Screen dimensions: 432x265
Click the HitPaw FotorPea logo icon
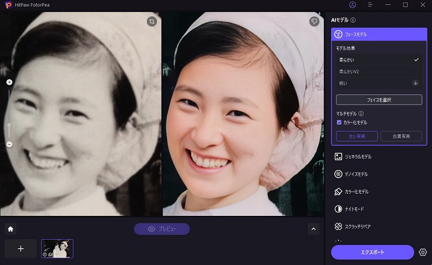tap(8, 5)
